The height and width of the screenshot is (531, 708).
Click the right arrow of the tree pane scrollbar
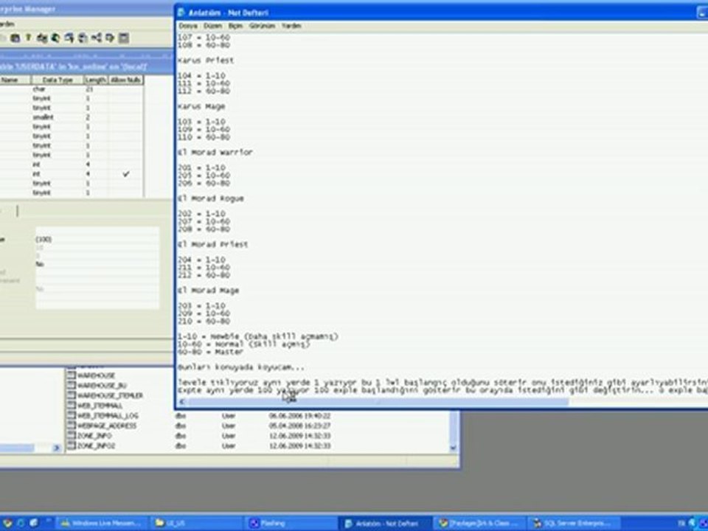click(57, 448)
